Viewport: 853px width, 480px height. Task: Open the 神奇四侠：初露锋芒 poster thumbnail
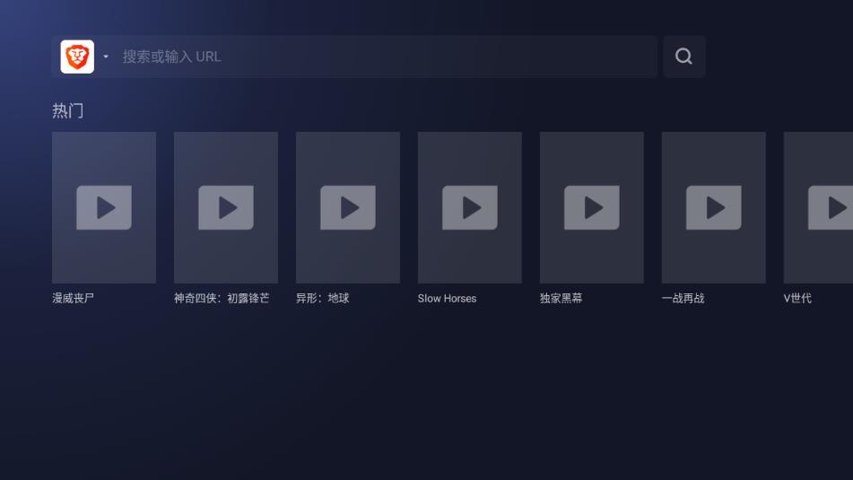tap(226, 207)
